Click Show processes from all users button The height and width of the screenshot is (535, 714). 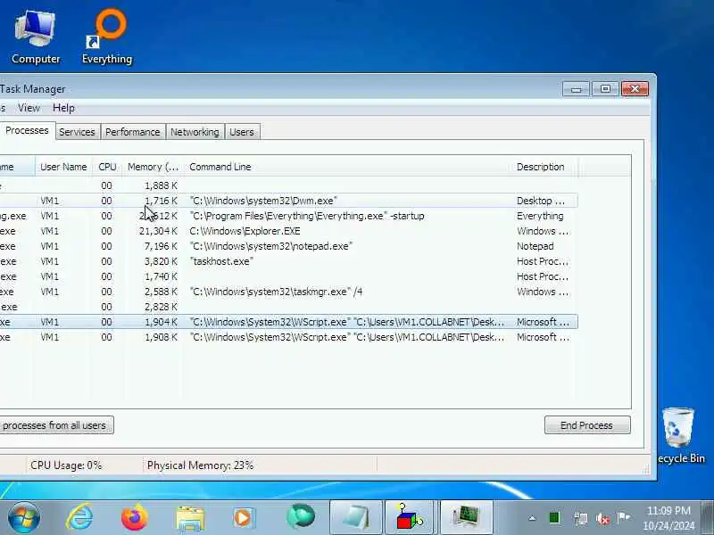coord(55,425)
